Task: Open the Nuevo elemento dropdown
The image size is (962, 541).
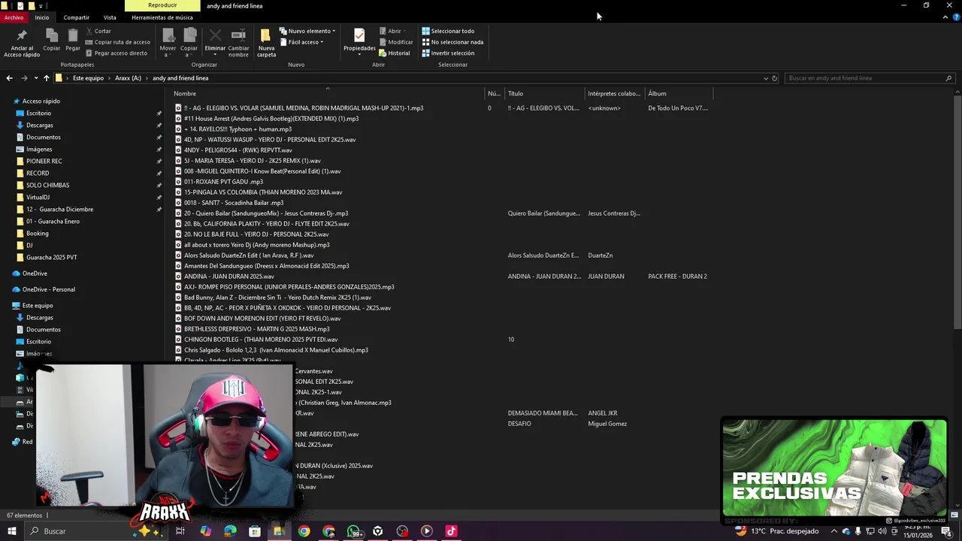Action: click(x=307, y=31)
